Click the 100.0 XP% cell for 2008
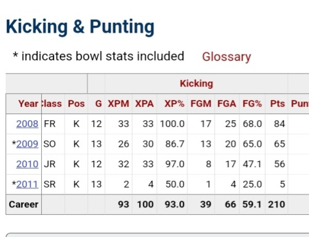This screenshot has height=237, width=309. [x=172, y=124]
